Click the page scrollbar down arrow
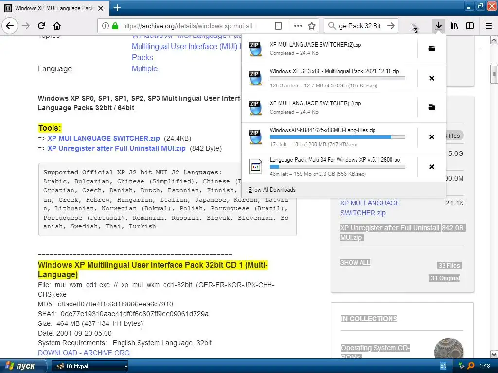 coord(494,354)
